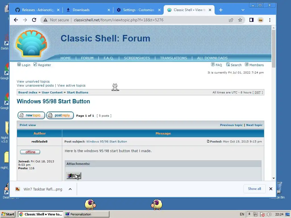Open the HOME navigation item
This screenshot has width=291, height=218.
click(x=66, y=58)
